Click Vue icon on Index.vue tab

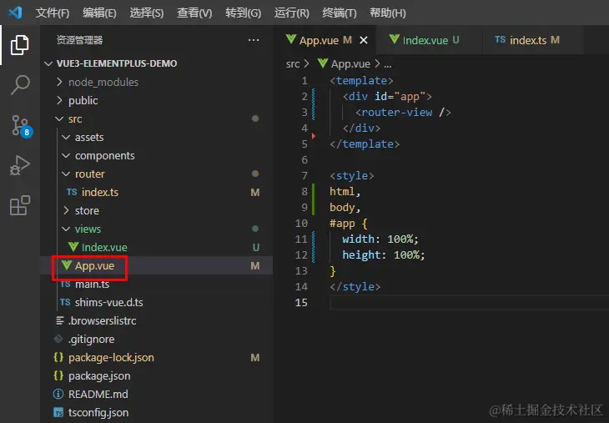(x=395, y=39)
